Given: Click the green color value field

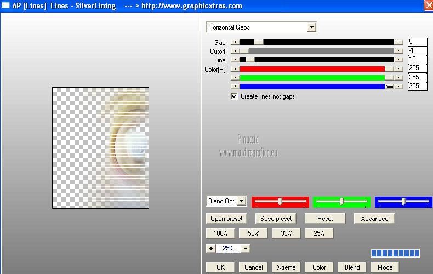Looking at the screenshot, I should (x=417, y=77).
